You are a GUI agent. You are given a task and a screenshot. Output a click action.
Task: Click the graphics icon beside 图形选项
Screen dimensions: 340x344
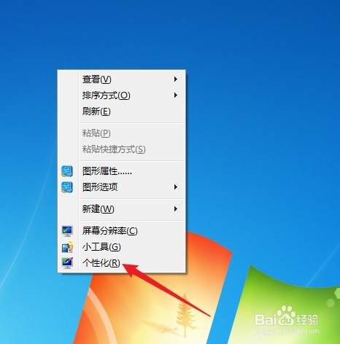tap(67, 187)
